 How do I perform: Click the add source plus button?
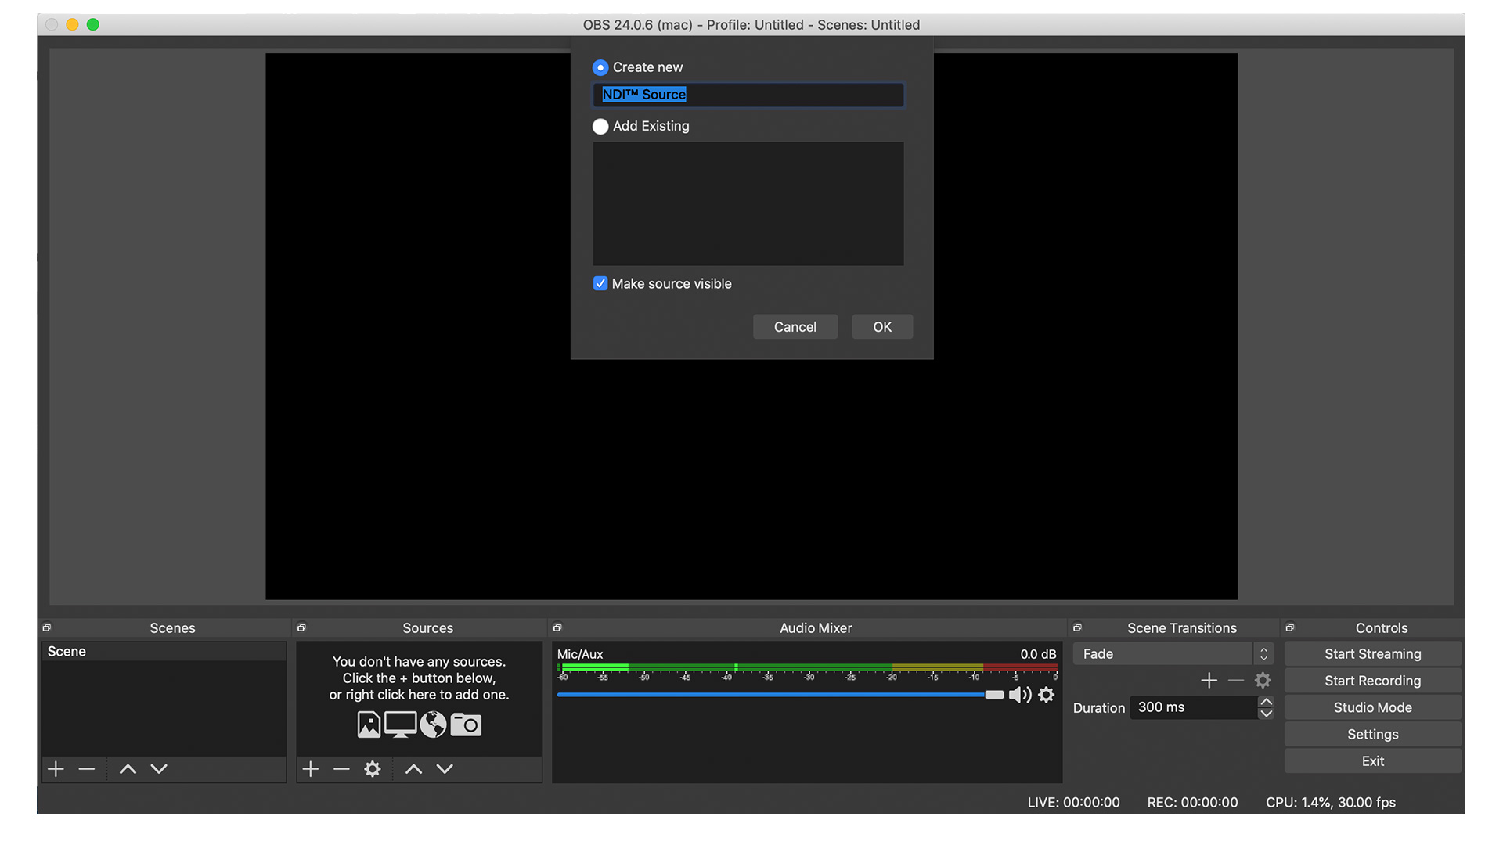(x=312, y=768)
